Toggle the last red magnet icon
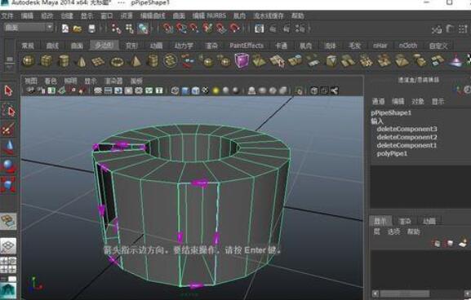471x300 pixels. 234,29
